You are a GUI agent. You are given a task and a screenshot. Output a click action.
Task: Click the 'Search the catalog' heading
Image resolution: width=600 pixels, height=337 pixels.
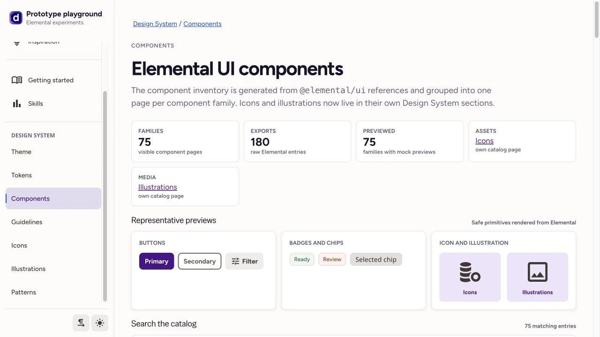tap(164, 324)
